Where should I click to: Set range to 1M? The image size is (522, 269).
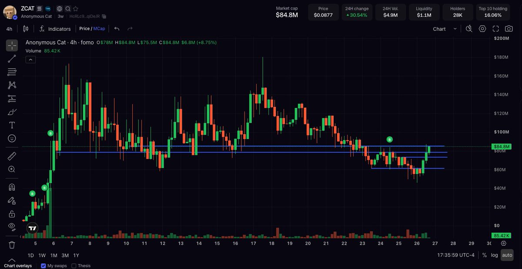(x=54, y=255)
